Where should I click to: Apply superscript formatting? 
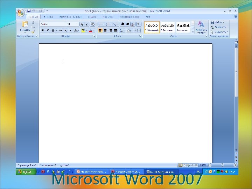pos(71,30)
